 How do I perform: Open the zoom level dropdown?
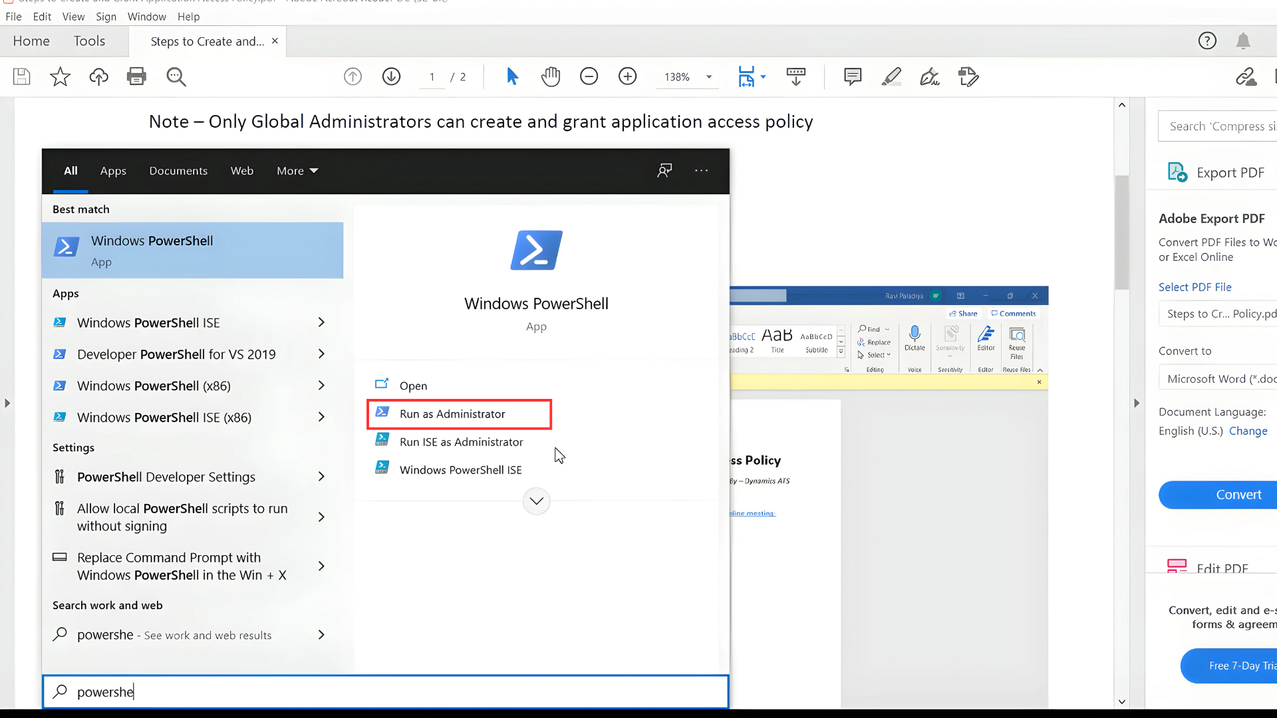[709, 76]
